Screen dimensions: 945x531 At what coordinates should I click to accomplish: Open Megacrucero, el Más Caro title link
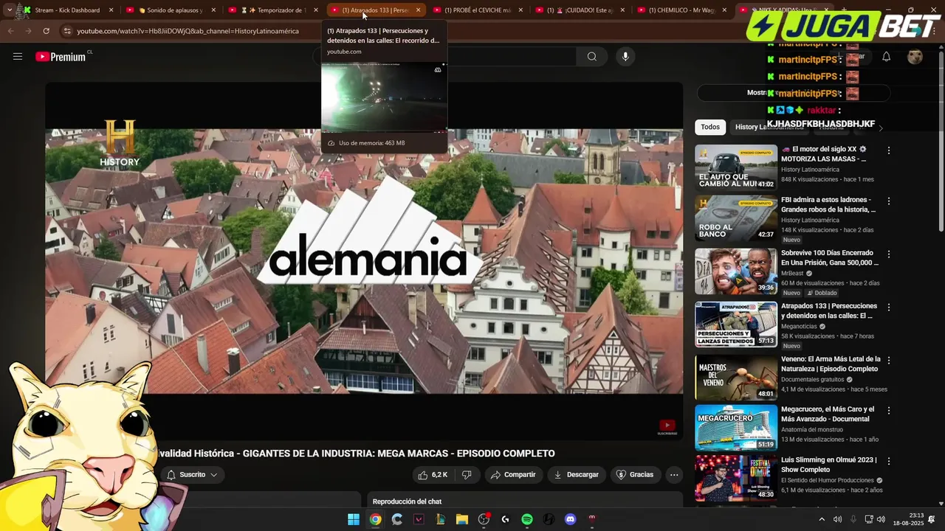(828, 414)
